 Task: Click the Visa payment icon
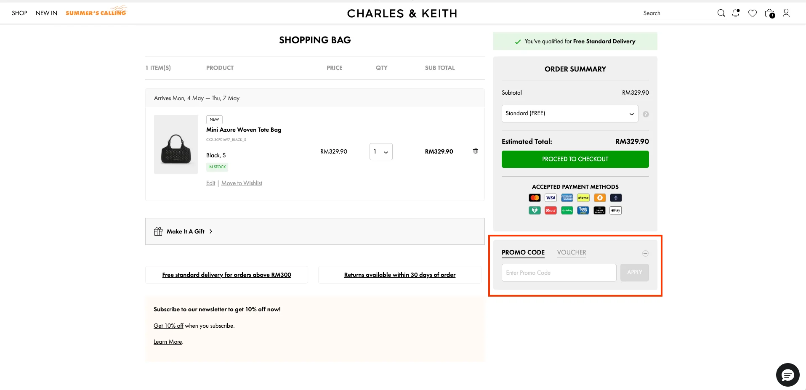(551, 198)
